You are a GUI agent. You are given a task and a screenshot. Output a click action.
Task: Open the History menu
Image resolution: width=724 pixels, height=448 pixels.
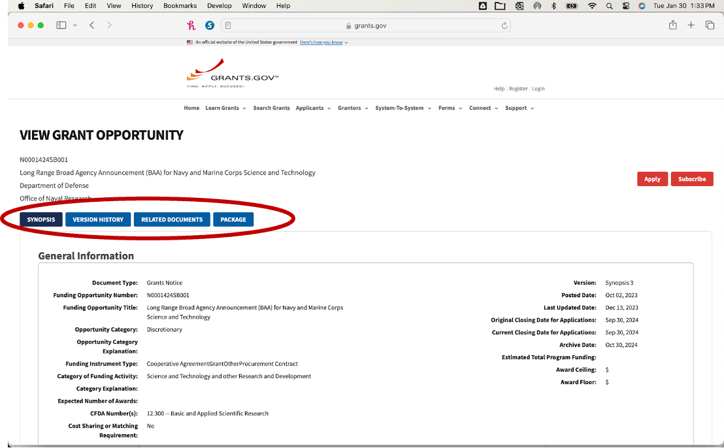click(x=142, y=6)
